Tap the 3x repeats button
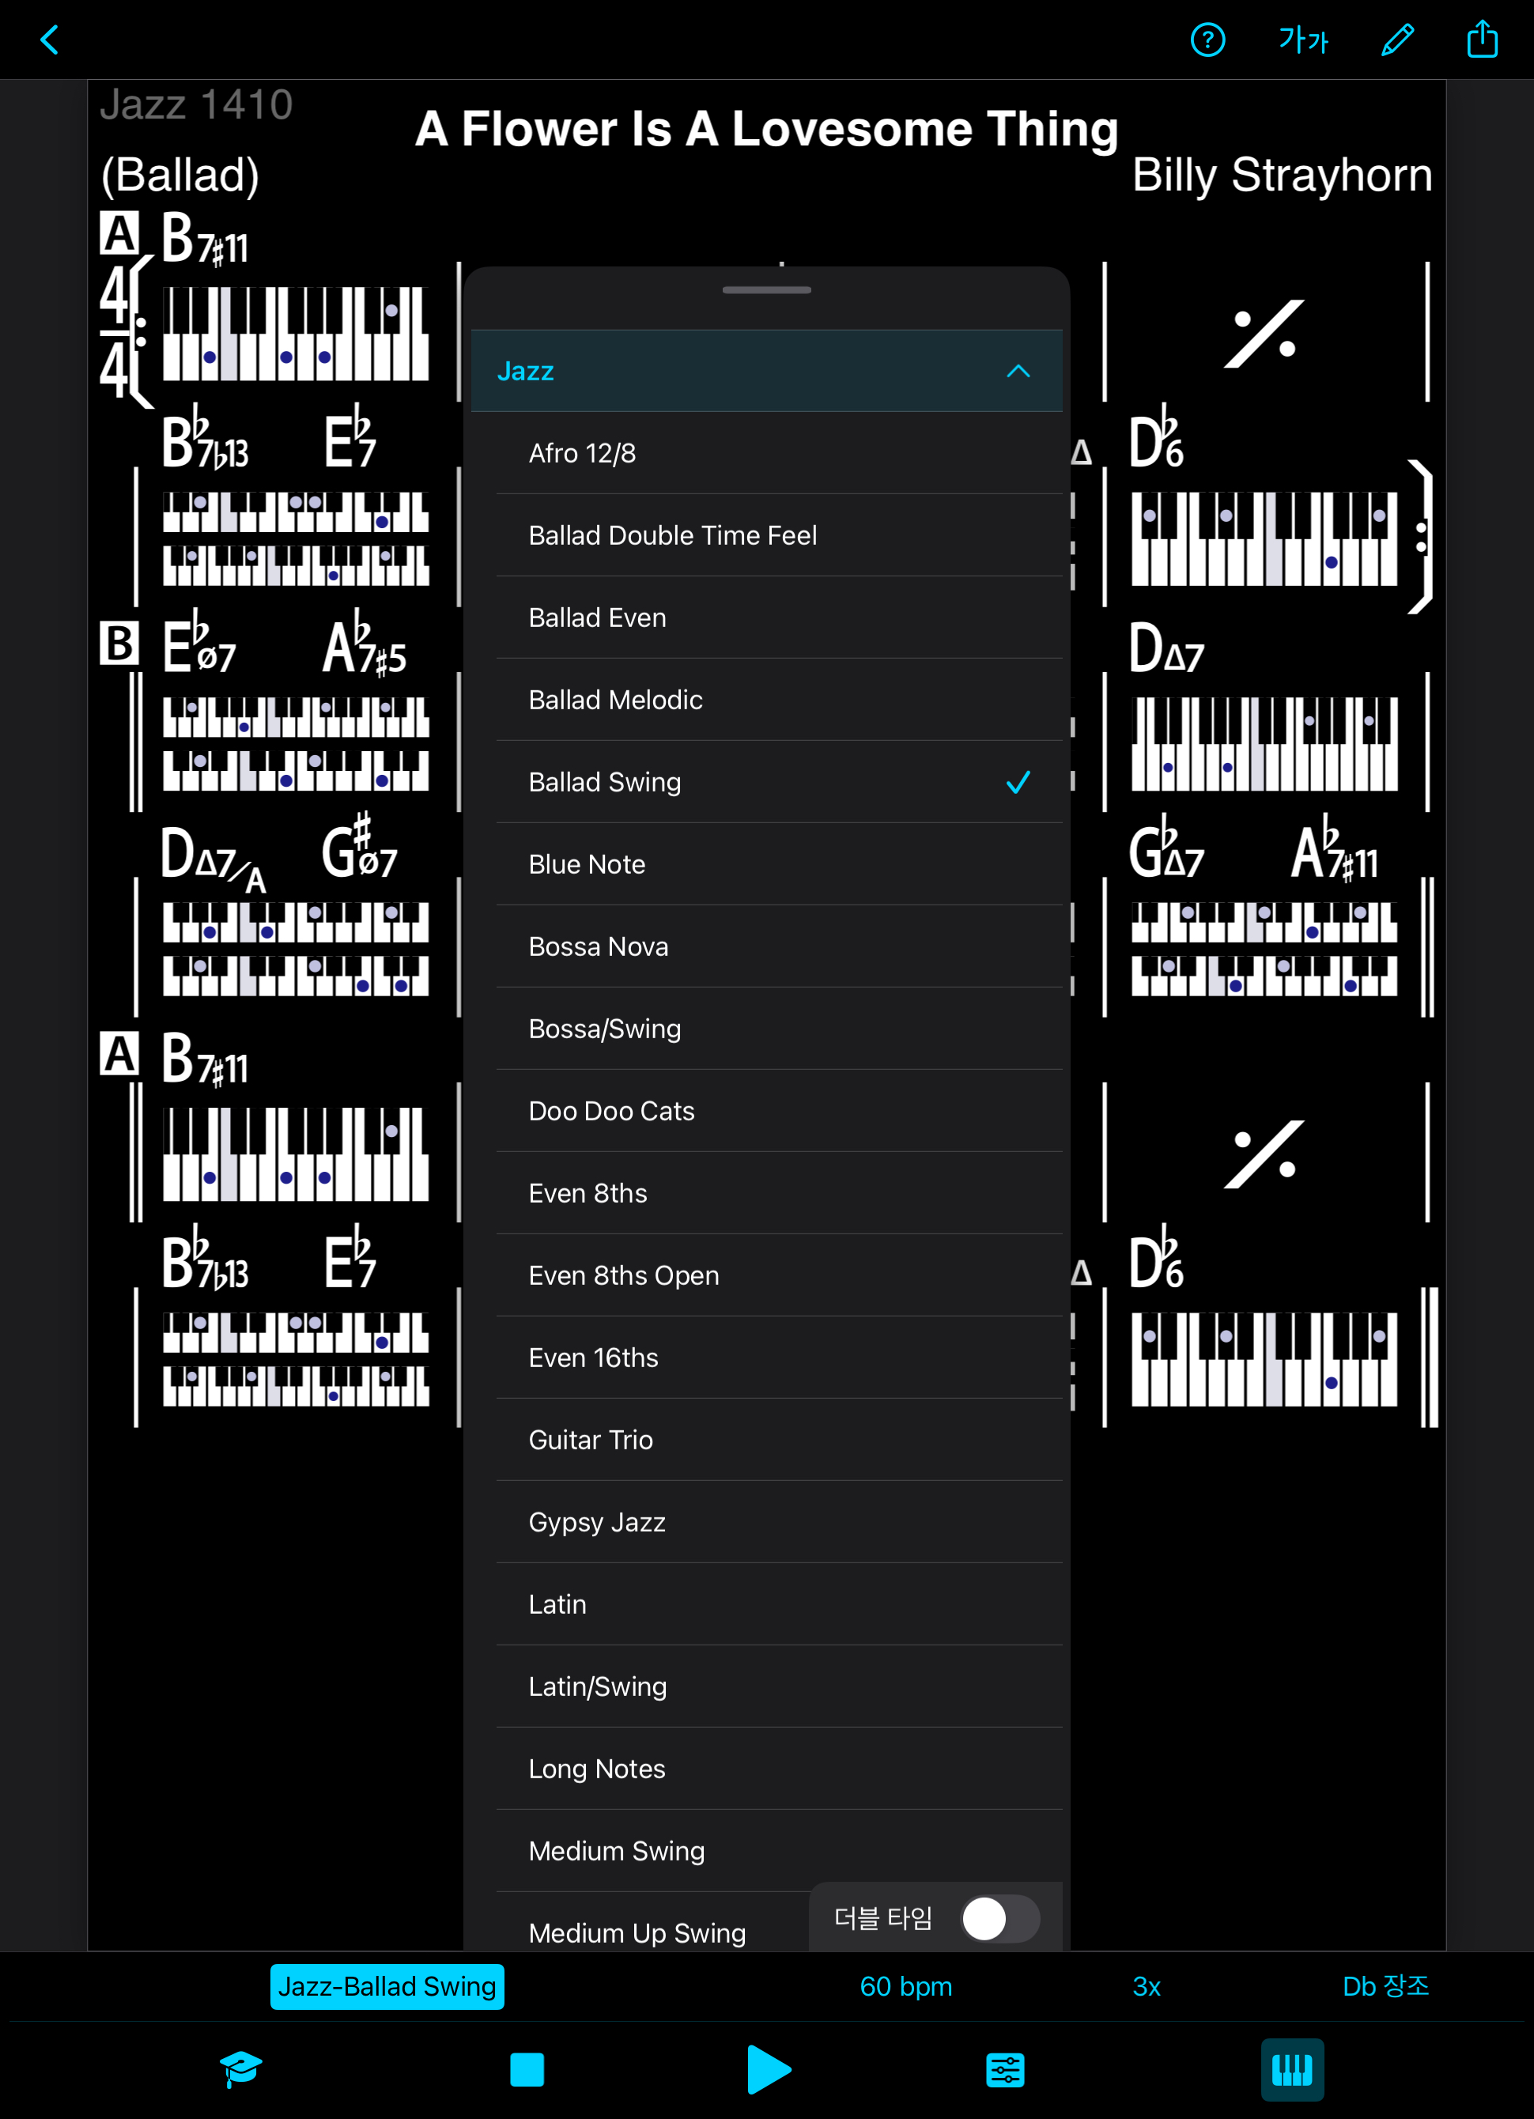1534x2119 pixels. pos(1147,1985)
